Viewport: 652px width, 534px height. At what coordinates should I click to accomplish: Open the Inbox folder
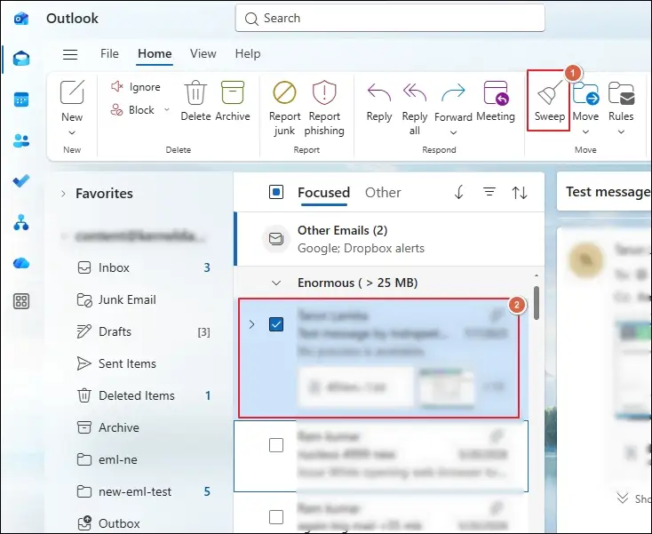pos(143,267)
